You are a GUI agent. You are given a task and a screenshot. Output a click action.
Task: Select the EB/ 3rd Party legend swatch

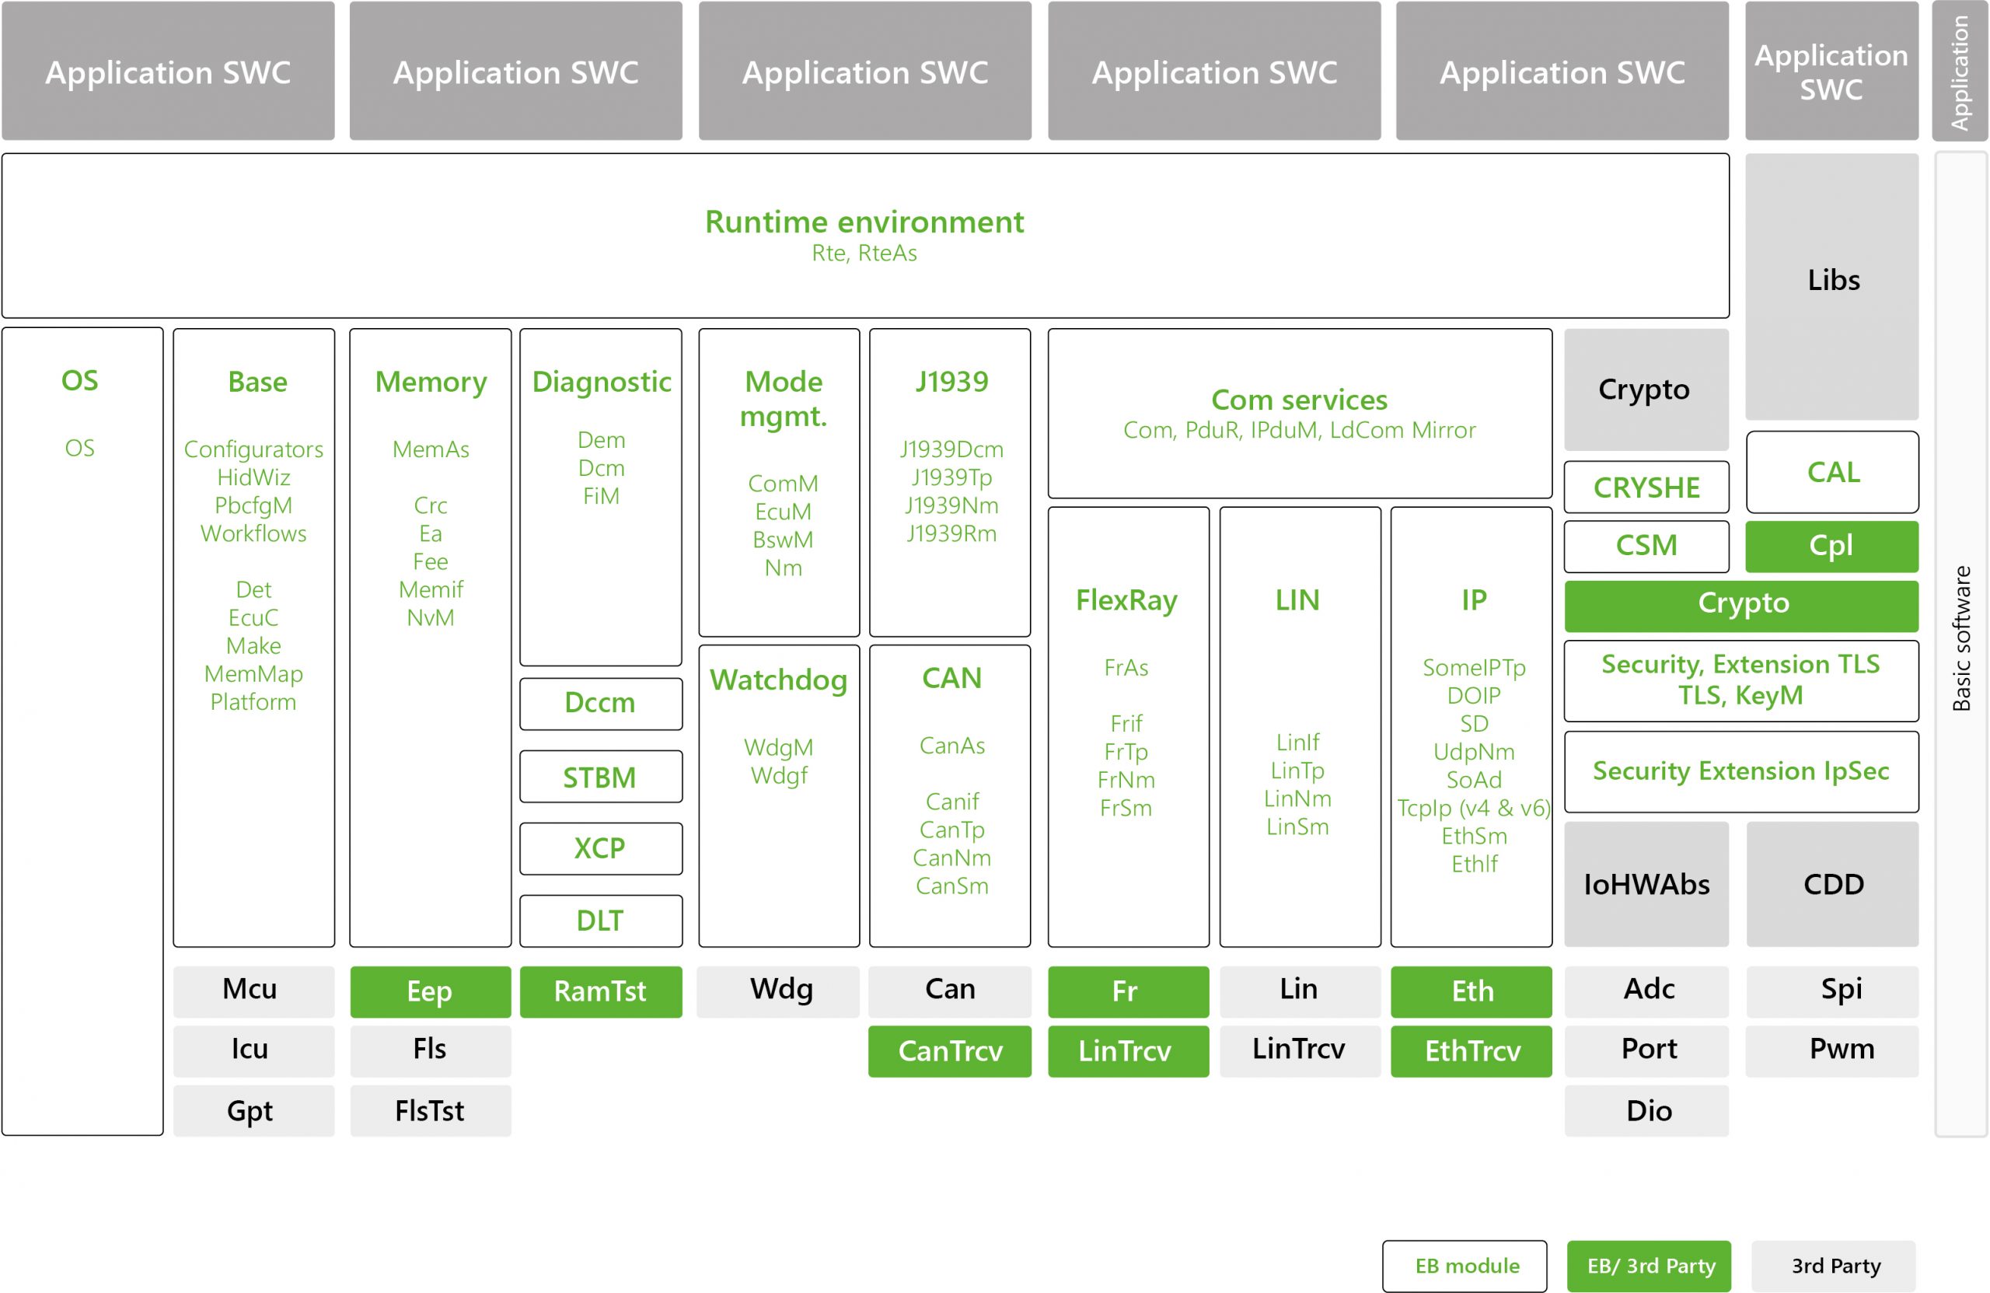(x=1649, y=1267)
